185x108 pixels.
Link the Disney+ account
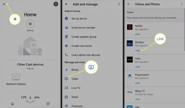137,51
